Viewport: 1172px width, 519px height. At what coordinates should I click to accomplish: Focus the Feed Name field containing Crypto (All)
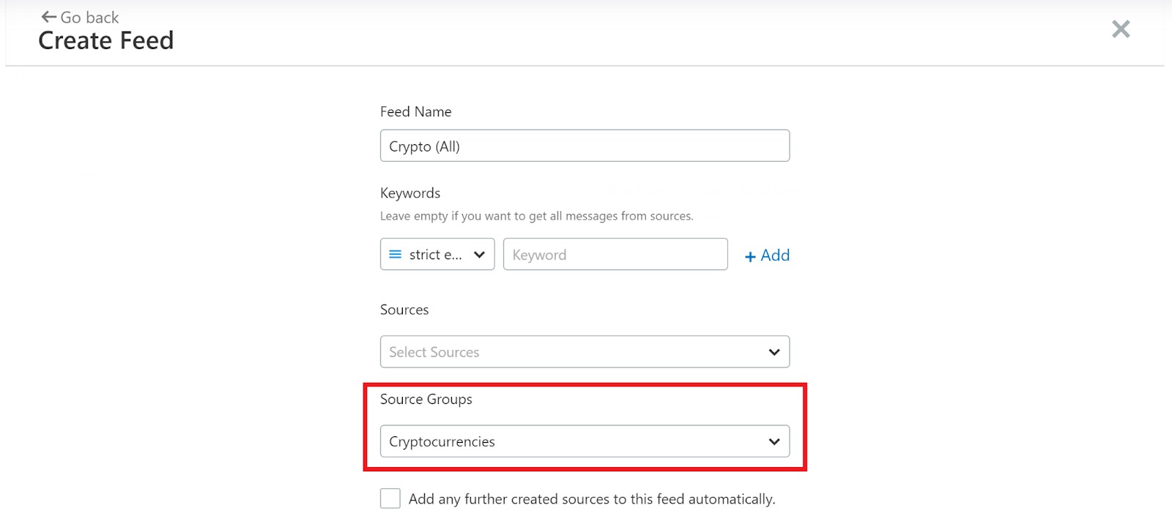584,146
